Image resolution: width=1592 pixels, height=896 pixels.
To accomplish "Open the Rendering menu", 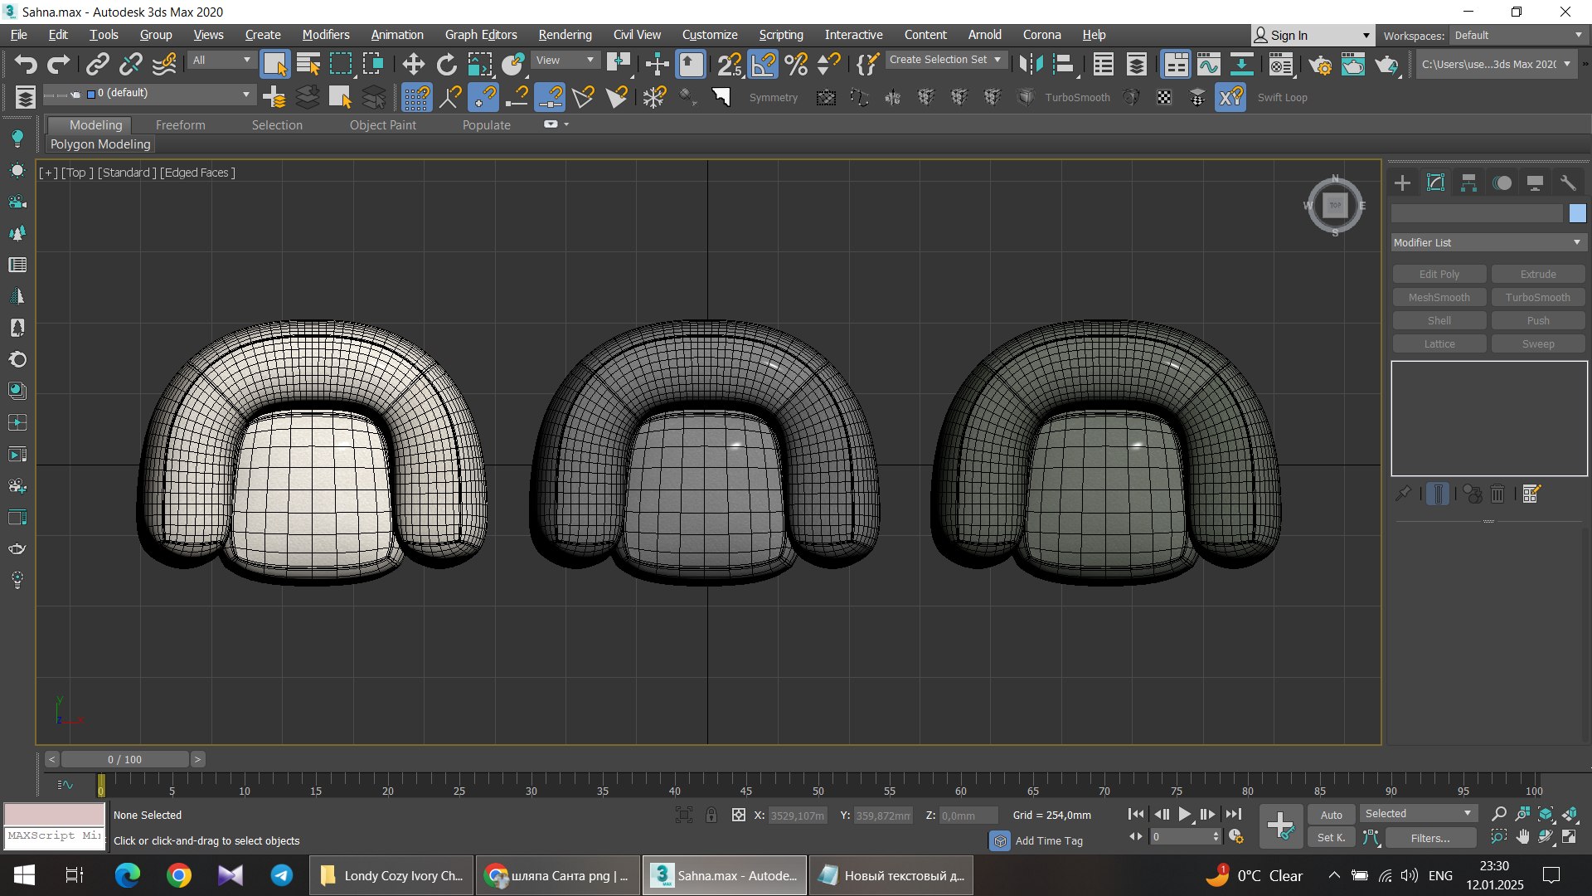I will pyautogui.click(x=565, y=35).
